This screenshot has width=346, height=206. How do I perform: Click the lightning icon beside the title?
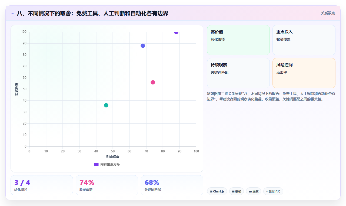pos(13,14)
